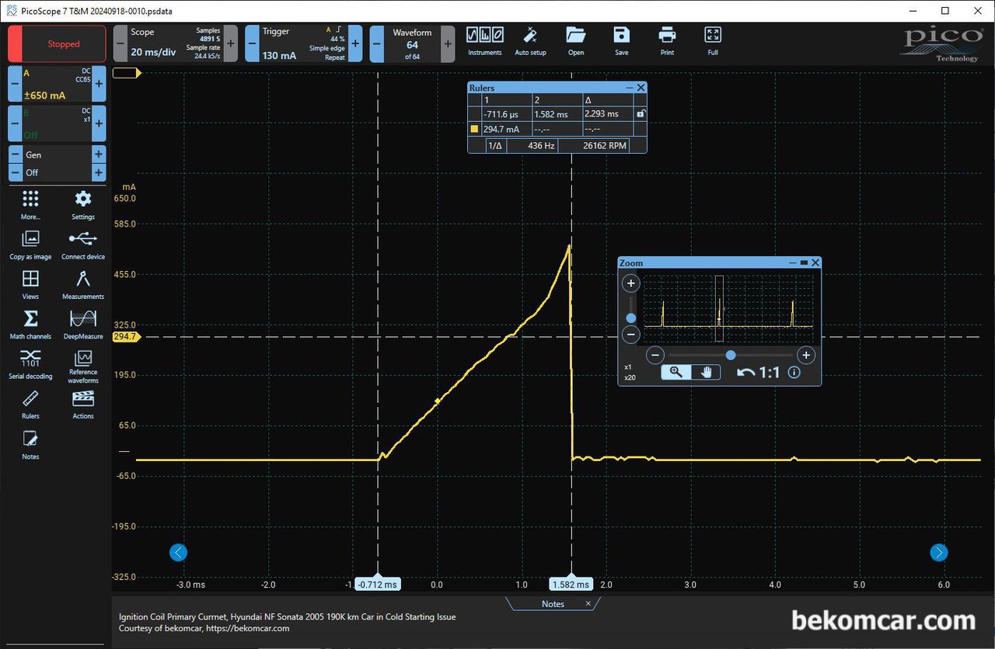Open channel B Off options

pos(57,123)
